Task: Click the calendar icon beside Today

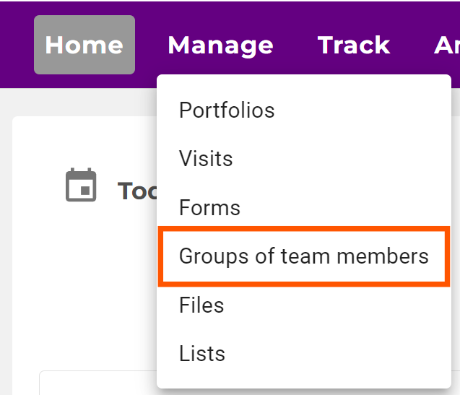Action: (81, 185)
